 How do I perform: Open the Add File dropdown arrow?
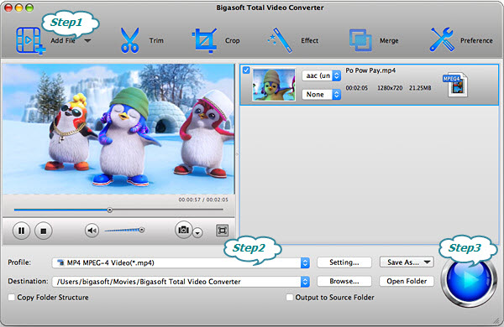click(x=87, y=41)
